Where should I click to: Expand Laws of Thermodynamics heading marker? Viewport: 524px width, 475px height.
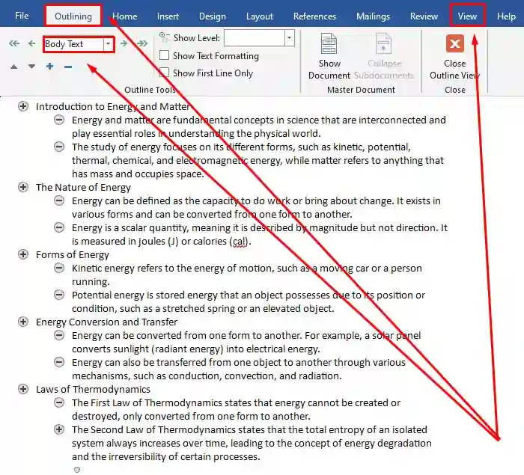tap(23, 389)
